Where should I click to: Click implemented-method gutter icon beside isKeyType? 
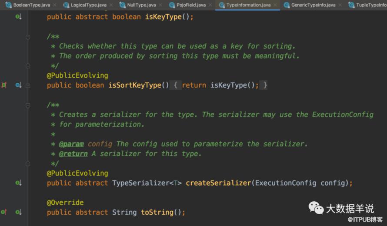[x=18, y=17]
